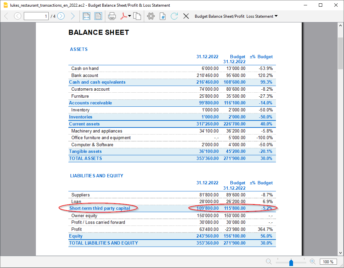This screenshot has width=344, height=268.
Task: Click the page number setup icon
Action: (163, 16)
